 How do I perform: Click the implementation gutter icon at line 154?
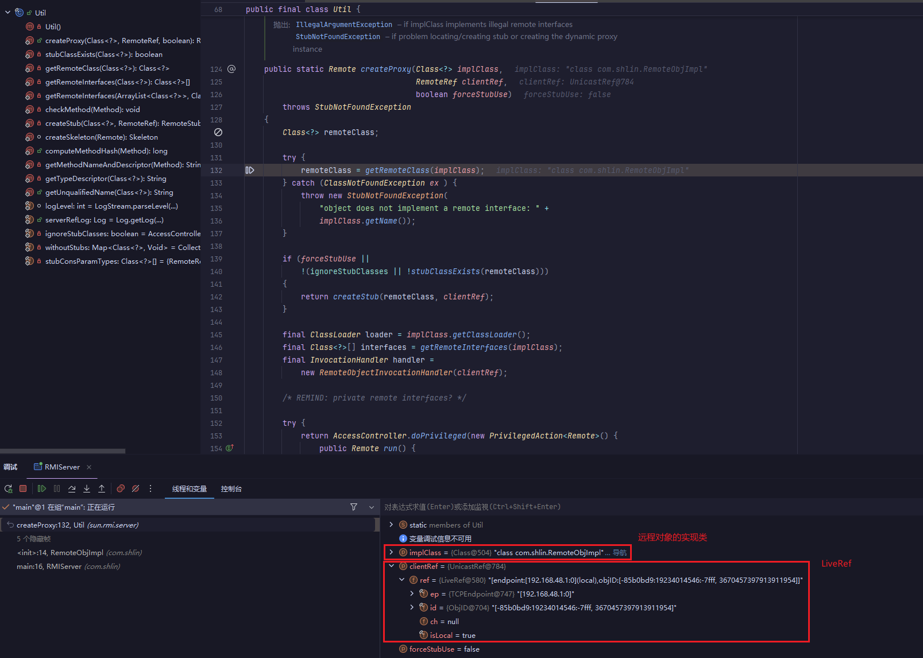[230, 448]
